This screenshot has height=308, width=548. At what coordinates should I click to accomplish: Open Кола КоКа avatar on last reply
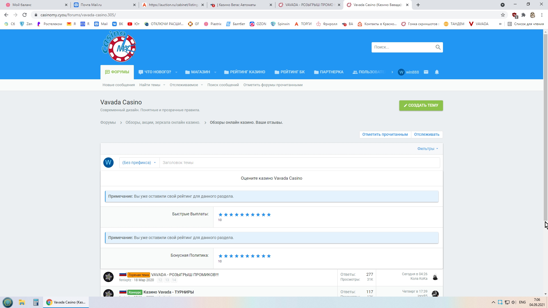click(x=435, y=277)
